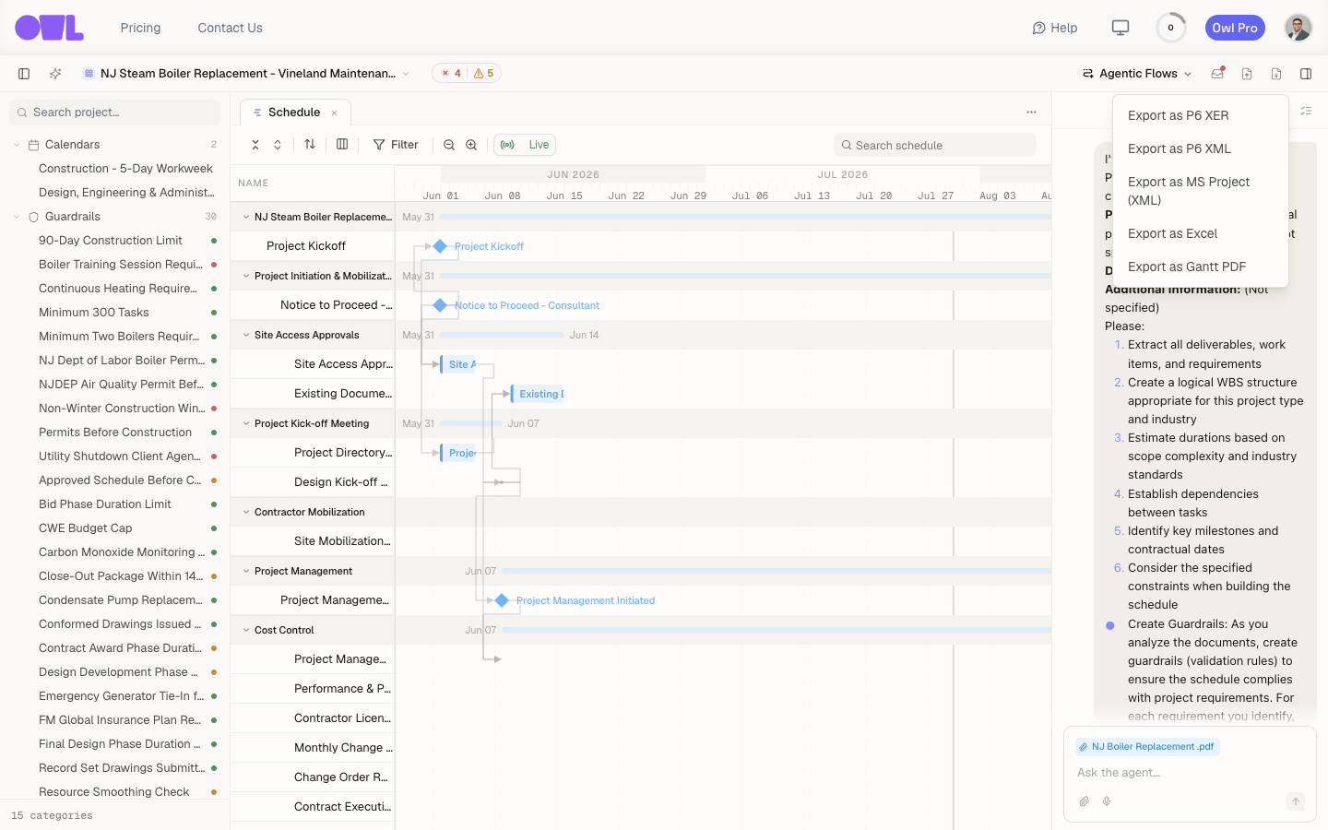Screen dimensions: 1328x830
Task: Click the Project Kickoff milestone diamond
Action: pos(440,246)
